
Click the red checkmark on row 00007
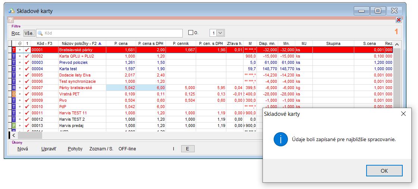[x=27, y=88]
